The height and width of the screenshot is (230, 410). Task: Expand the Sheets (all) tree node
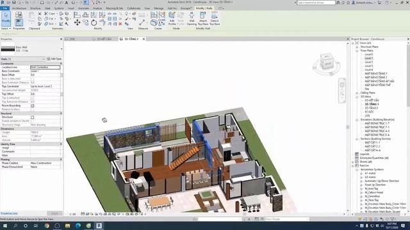(x=353, y=162)
